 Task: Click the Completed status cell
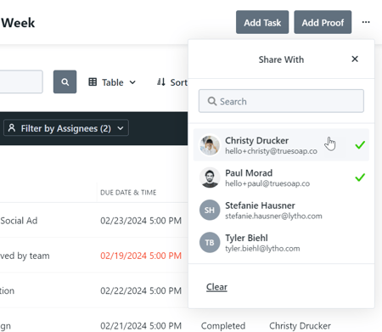pos(223,326)
